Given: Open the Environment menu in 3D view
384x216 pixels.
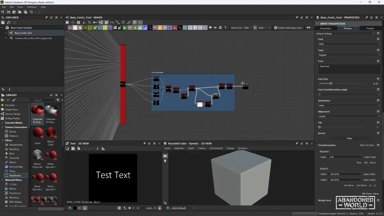Looking at the screenshot, I should point(216,148).
